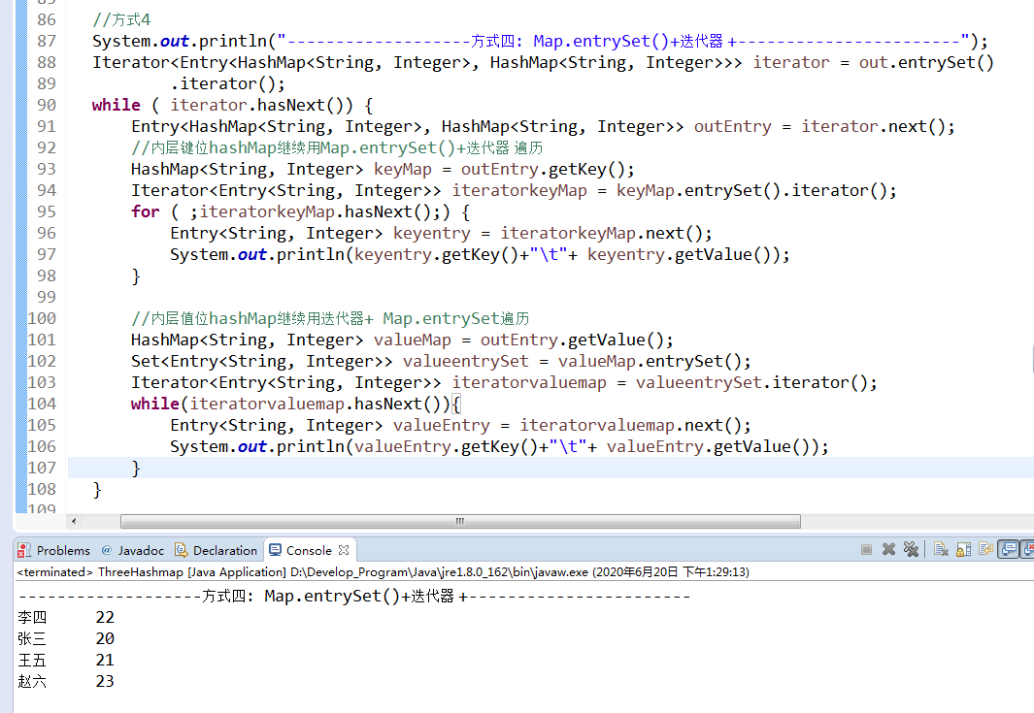1034x713 pixels.
Task: Click "keyentry.getValue()" on line 97
Action: coord(678,254)
